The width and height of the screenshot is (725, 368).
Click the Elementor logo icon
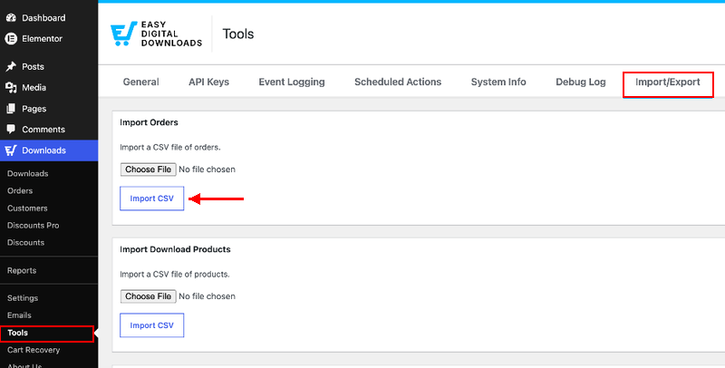(11, 39)
